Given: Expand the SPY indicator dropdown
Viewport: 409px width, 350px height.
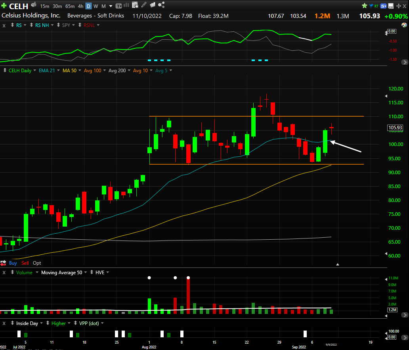Looking at the screenshot, I should pyautogui.click(x=73, y=25).
